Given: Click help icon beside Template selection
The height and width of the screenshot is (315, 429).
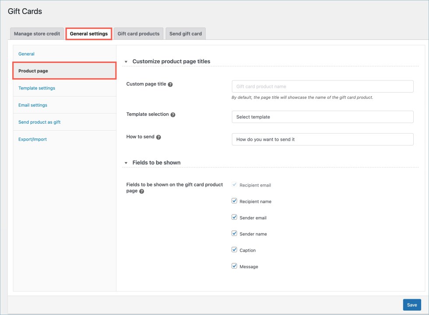Looking at the screenshot, I should coord(173,114).
